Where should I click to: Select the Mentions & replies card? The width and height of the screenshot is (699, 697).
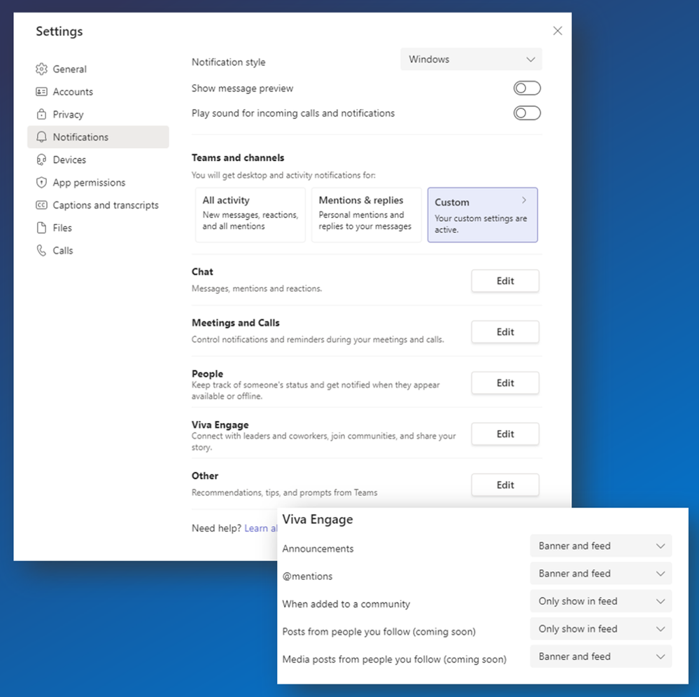click(x=367, y=214)
